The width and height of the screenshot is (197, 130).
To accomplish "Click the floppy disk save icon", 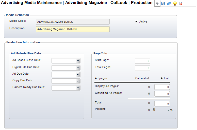I will (163, 4).
